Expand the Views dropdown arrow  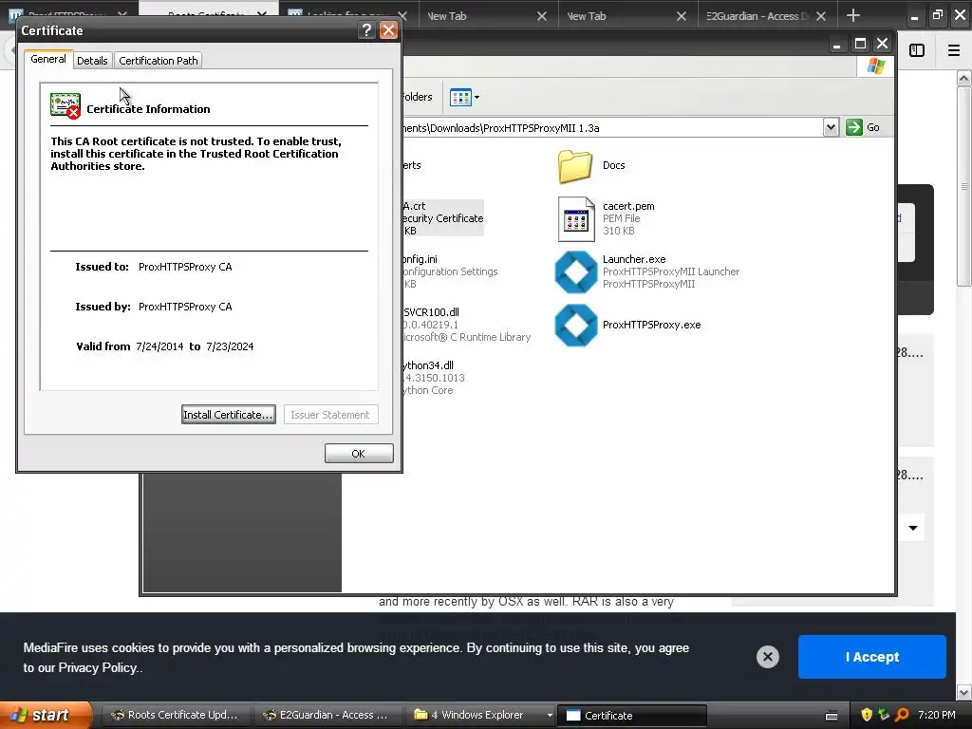click(x=477, y=98)
